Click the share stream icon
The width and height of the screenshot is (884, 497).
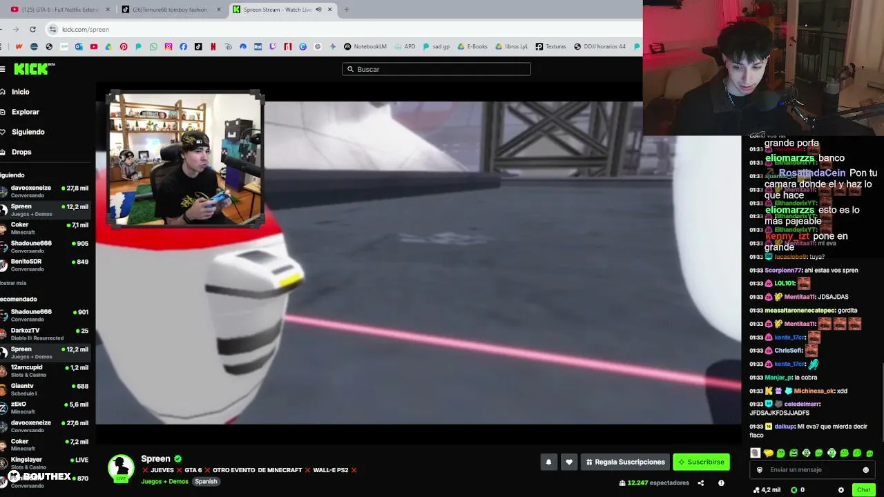pyautogui.click(x=700, y=483)
